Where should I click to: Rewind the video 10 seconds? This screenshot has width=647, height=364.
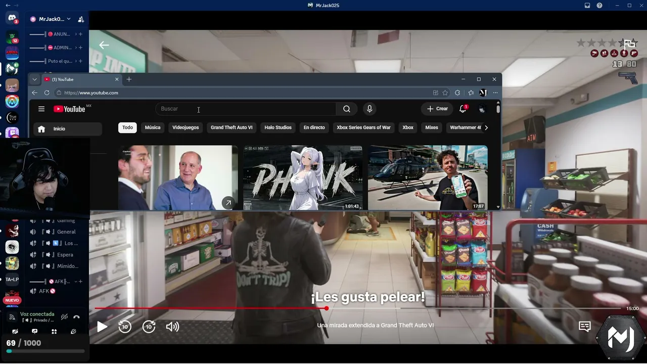point(125,327)
